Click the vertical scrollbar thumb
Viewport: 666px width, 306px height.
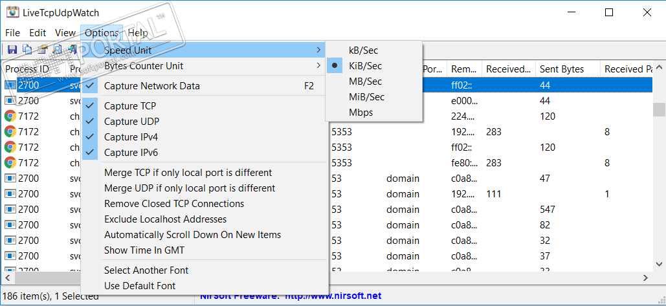pos(659,109)
